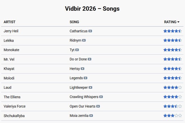Sort by the Song column header
The width and height of the screenshot is (185, 123).
pos(74,22)
